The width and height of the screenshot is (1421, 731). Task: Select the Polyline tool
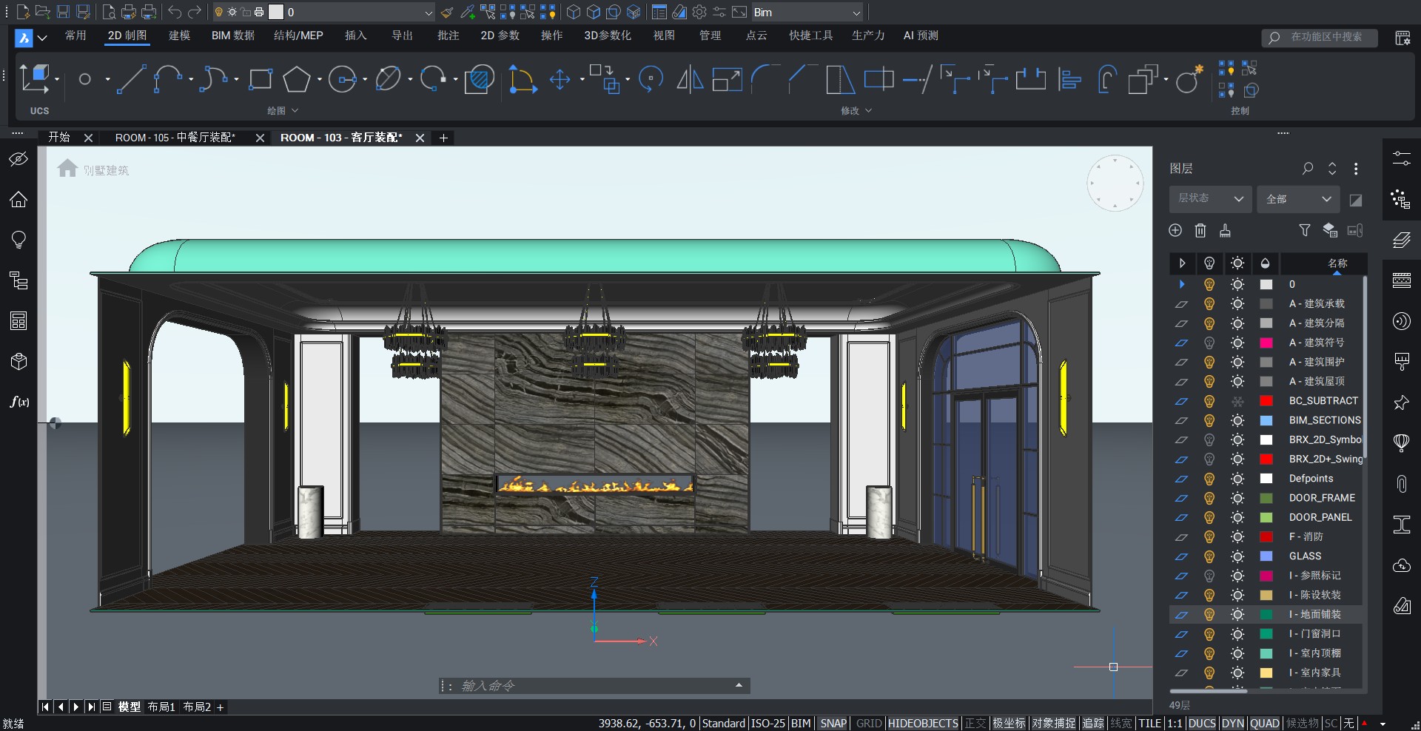point(168,78)
